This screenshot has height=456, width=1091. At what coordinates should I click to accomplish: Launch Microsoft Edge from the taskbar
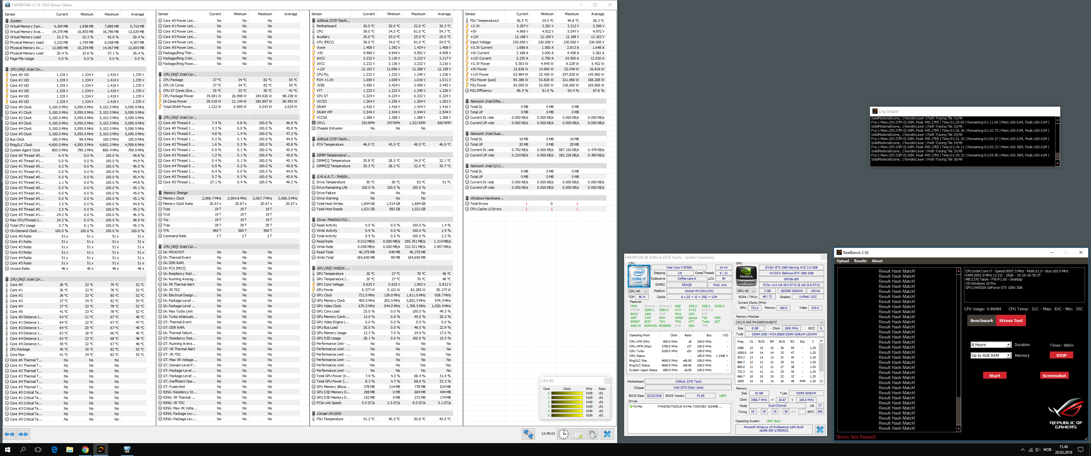pos(54,450)
